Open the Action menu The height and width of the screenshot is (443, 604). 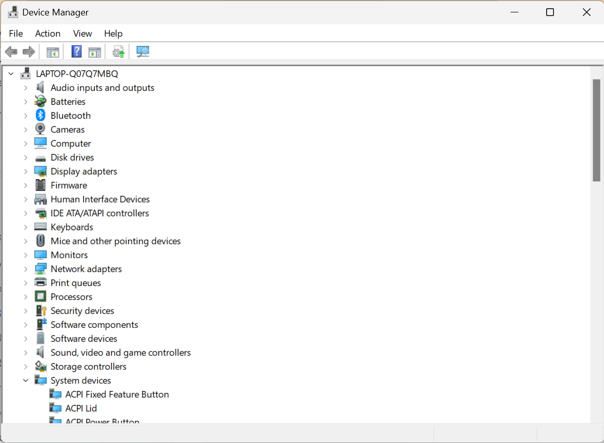(47, 33)
